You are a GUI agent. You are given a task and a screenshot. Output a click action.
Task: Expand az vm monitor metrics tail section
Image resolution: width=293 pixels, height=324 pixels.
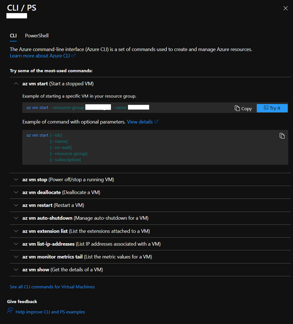(151, 256)
